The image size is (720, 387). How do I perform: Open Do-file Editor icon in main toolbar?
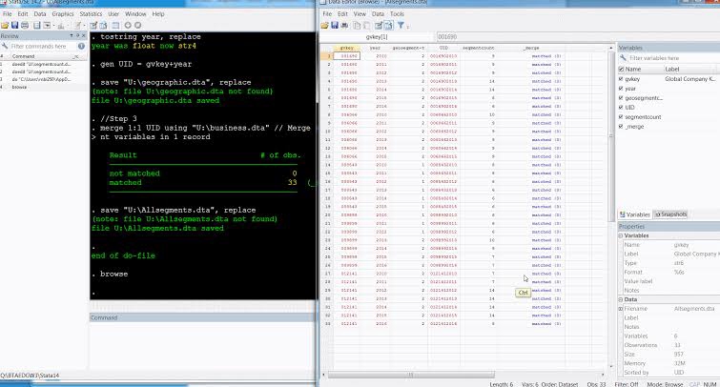[77, 25]
